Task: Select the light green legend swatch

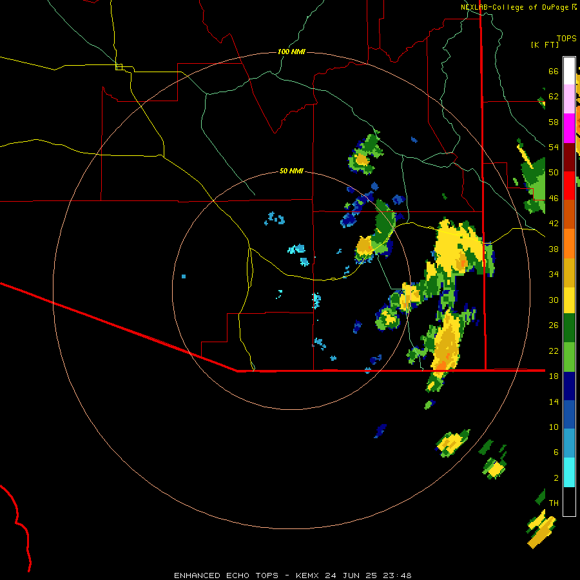Action: (x=569, y=357)
